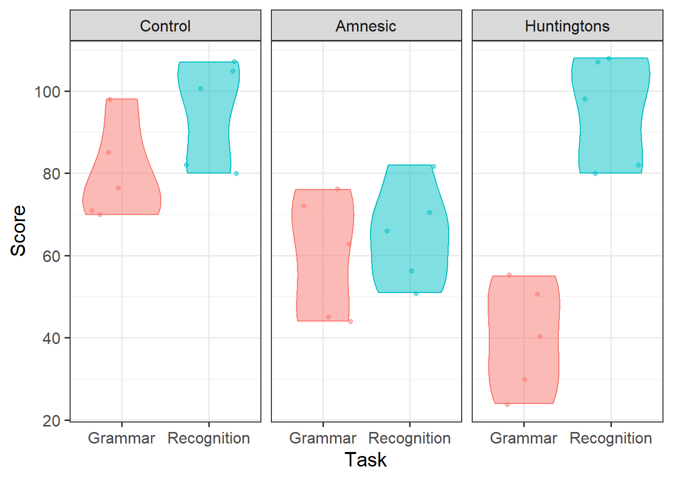Click the Recognition axis label under Huntingtons panel
This screenshot has height=480, width=673.
pos(611,438)
